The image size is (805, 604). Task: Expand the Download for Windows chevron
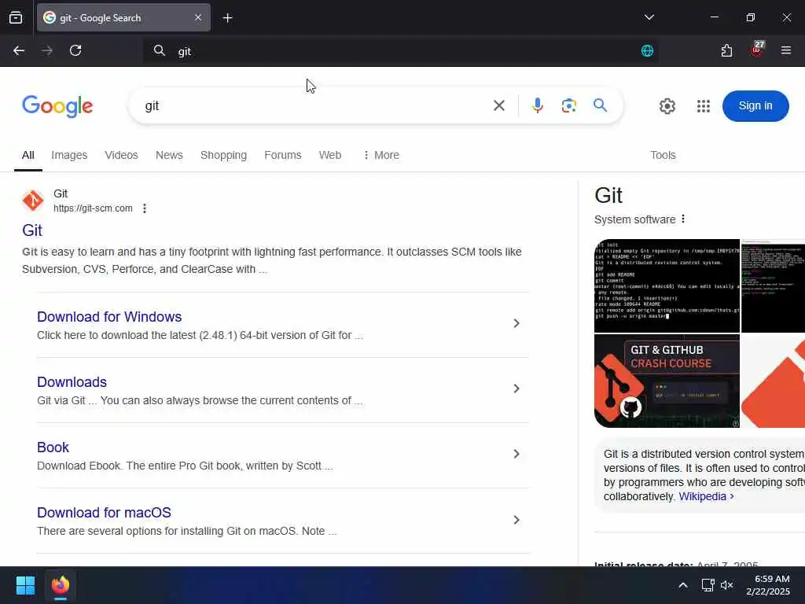click(516, 323)
